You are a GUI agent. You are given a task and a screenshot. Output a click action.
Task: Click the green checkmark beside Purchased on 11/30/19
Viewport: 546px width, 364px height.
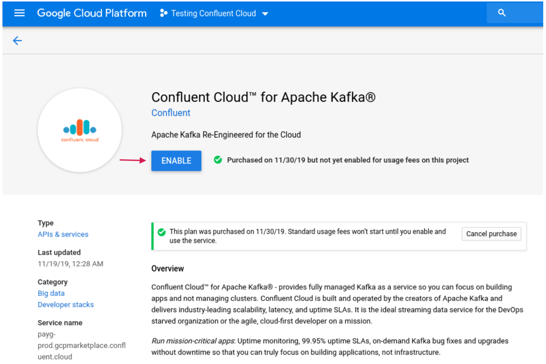[x=218, y=160]
